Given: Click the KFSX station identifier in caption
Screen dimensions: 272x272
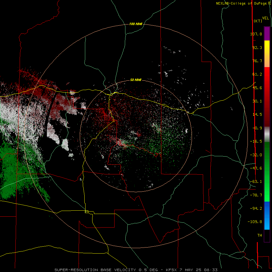Looking at the screenshot, I should [x=172, y=270].
